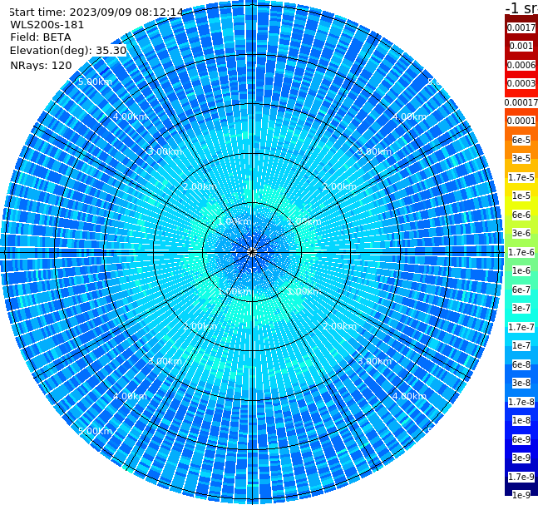Viewport: 538px width, 505px height.
Task: Click the 6e-9 colorbar label
Action: tap(521, 439)
